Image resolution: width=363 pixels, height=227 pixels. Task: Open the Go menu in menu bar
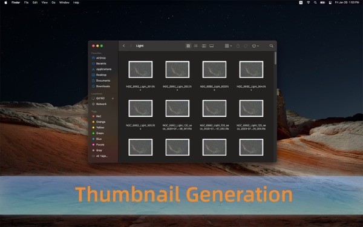[x=53, y=2]
